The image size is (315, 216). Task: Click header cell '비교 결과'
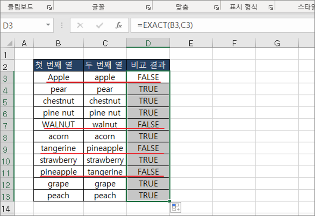click(x=148, y=65)
